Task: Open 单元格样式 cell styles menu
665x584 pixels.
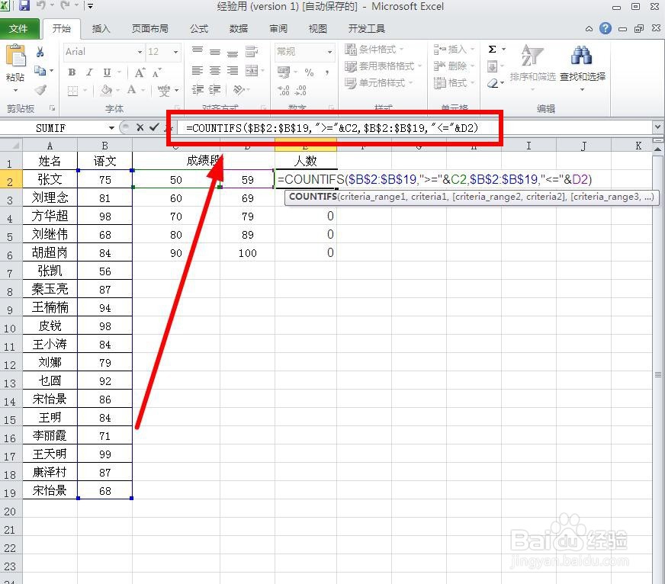Action: 378,83
